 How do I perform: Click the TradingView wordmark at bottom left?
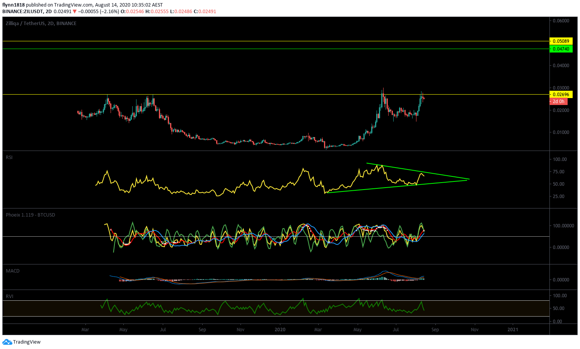pos(27,342)
